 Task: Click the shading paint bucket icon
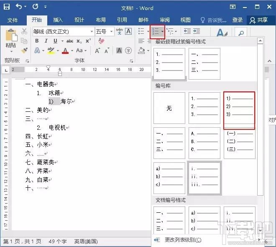[141, 50]
